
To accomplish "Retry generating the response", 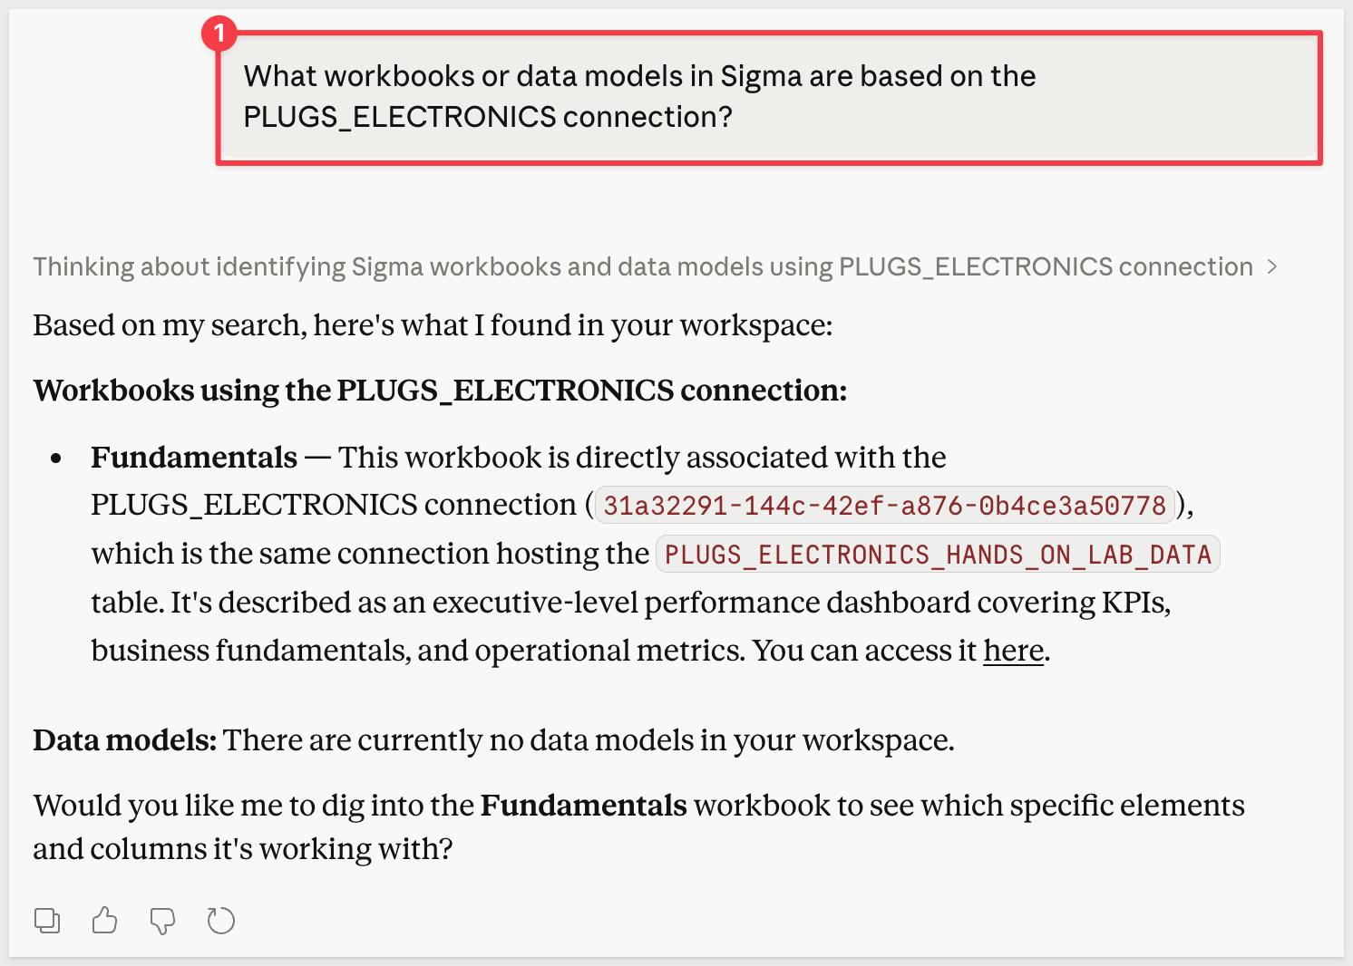I will point(221,921).
